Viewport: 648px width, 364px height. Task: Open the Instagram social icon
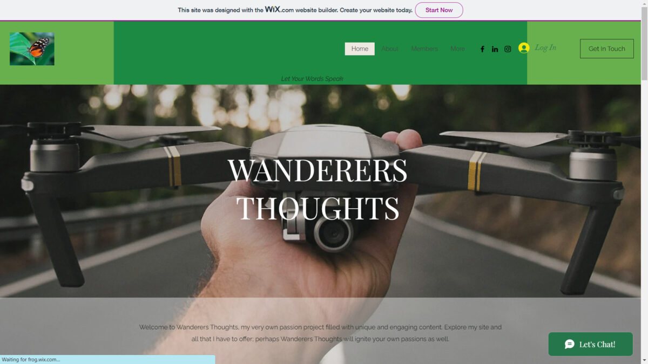click(508, 49)
